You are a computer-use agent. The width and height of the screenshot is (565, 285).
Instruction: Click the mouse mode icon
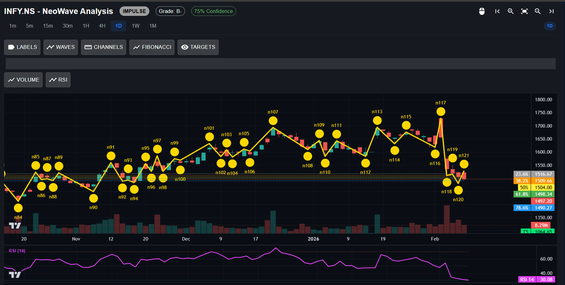[482, 11]
